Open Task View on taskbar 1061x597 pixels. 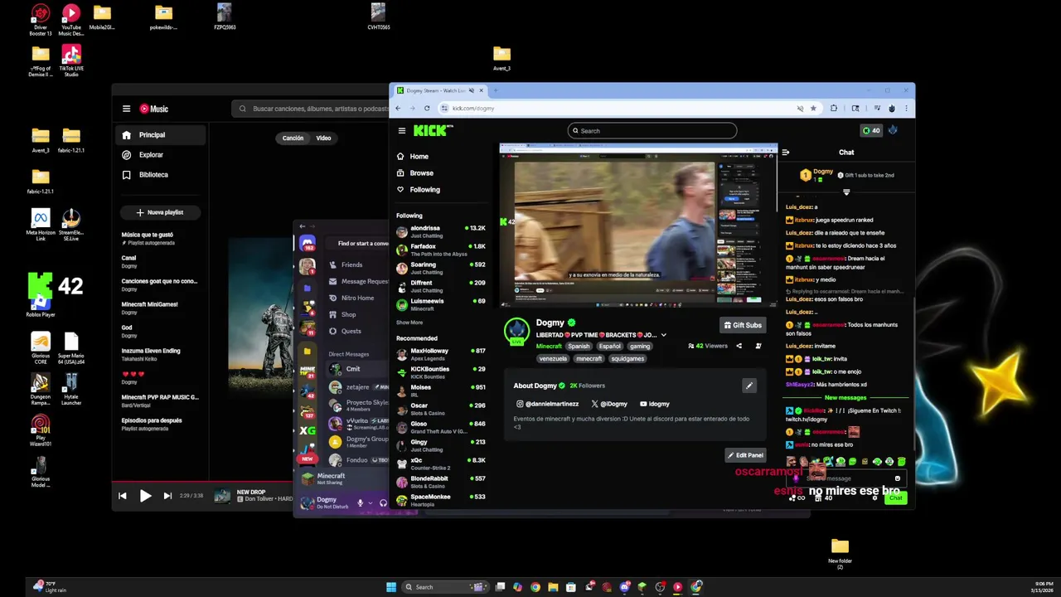[500, 587]
